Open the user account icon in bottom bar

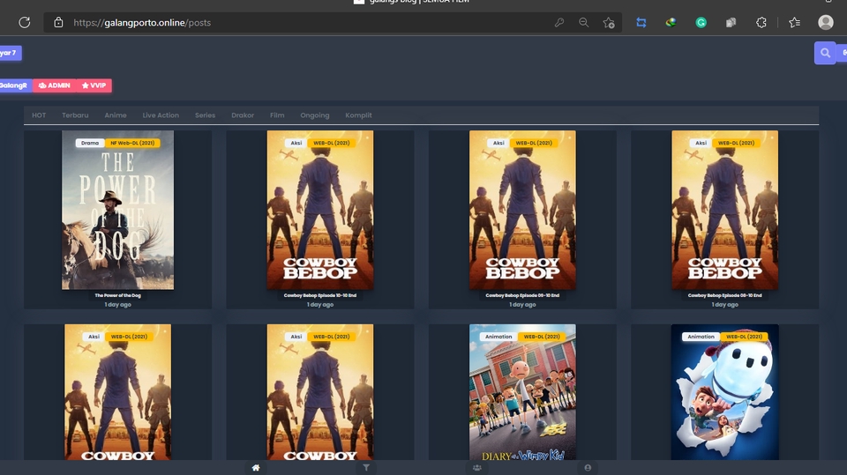[588, 467]
